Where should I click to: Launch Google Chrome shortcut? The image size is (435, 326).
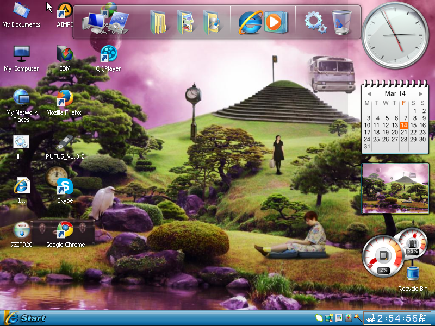65,235
